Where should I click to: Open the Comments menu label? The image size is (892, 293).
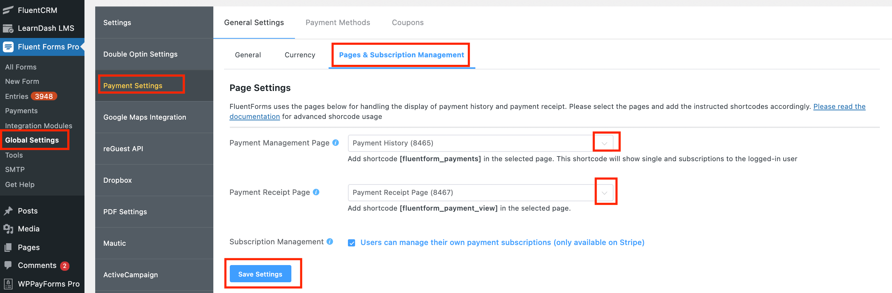coord(37,265)
